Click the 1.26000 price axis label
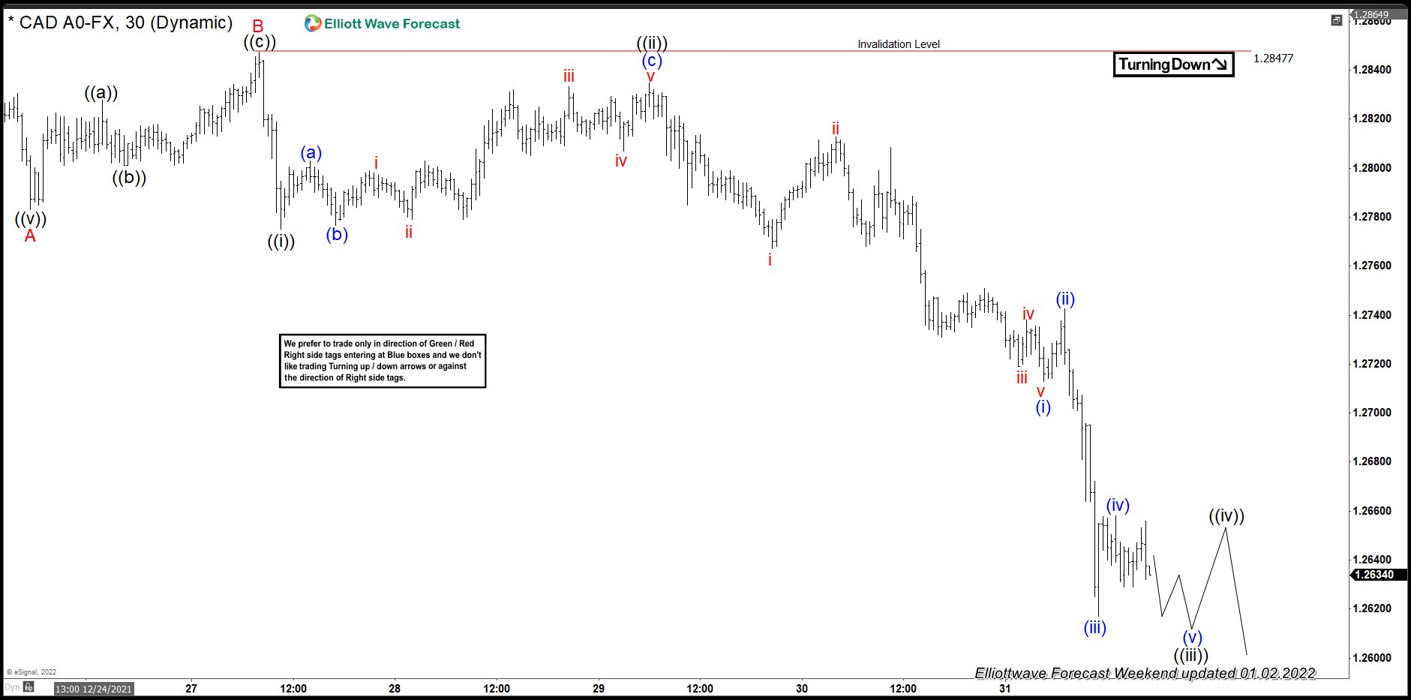This screenshot has height=700, width=1411. pos(1371,658)
